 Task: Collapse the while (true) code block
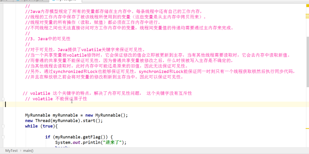(x=3, y=127)
